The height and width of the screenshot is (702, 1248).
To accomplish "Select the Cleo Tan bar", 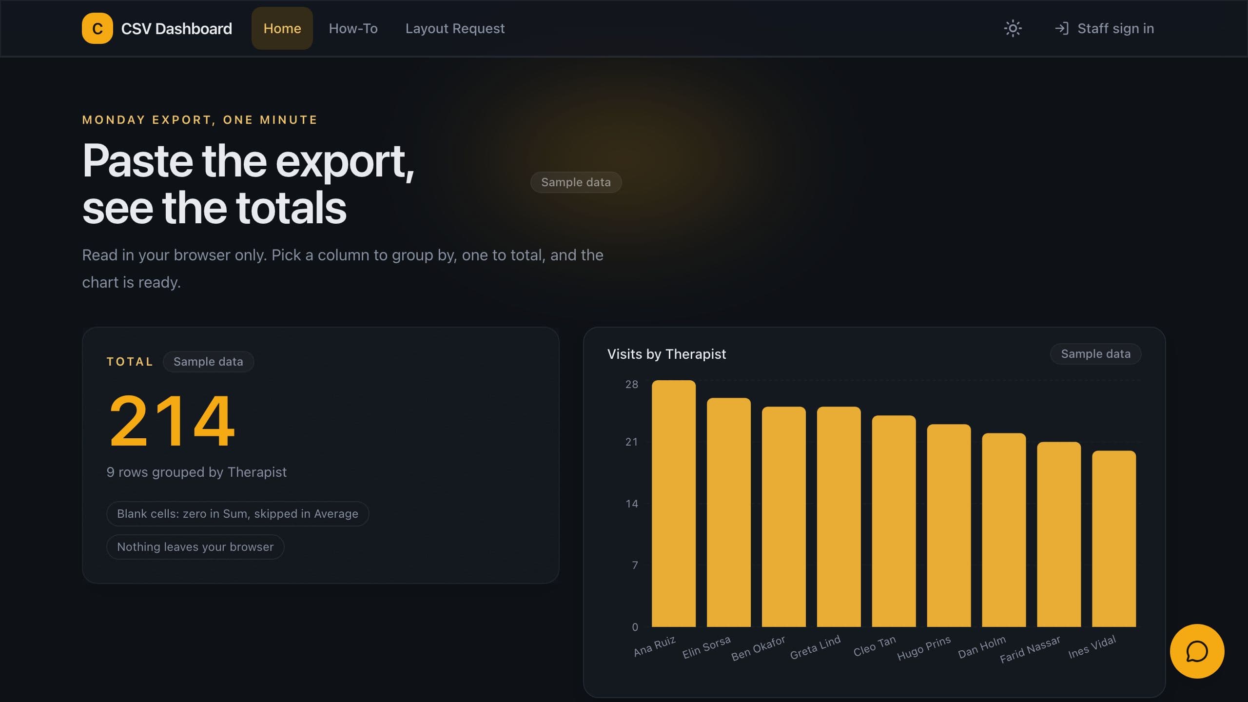I will click(x=894, y=521).
